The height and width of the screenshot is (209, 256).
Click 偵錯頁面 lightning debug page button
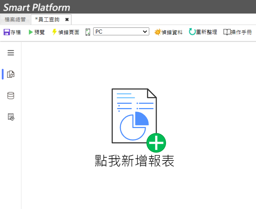[66, 32]
